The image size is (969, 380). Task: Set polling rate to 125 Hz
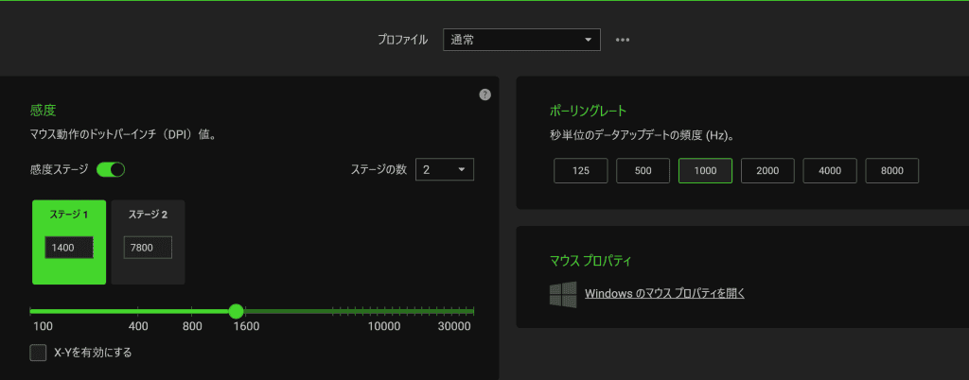pyautogui.click(x=581, y=171)
